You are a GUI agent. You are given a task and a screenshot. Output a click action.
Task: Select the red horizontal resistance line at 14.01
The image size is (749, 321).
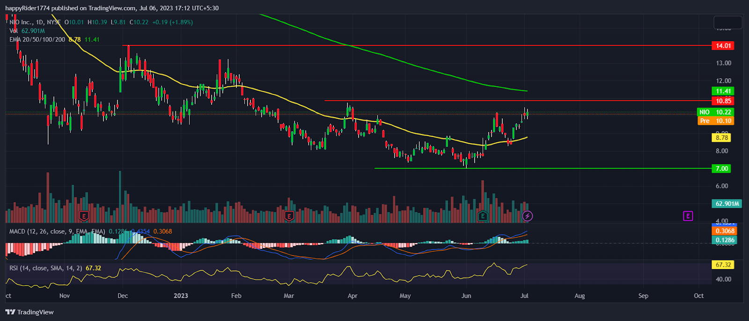point(417,45)
